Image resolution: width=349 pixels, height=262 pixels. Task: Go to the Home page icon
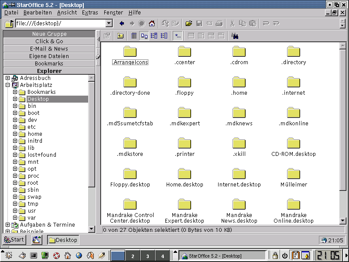click(152, 24)
